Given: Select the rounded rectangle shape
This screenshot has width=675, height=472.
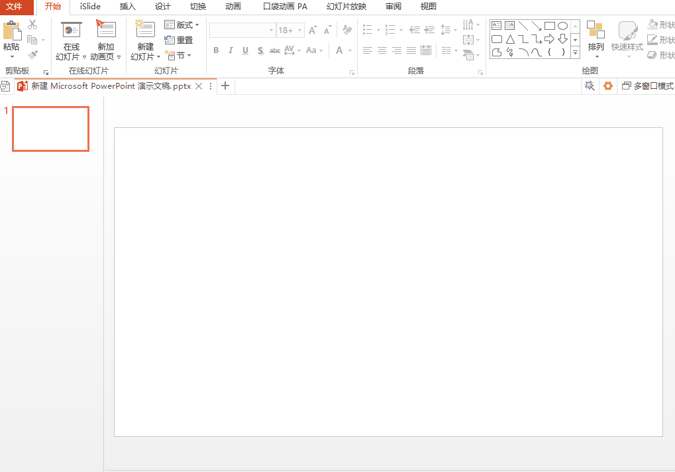Looking at the screenshot, I should (x=496, y=39).
